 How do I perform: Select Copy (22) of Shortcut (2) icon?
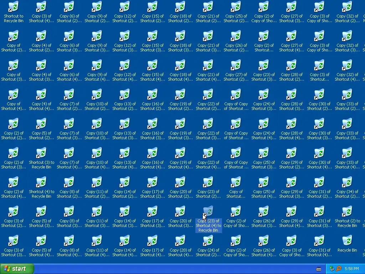click(x=208, y=100)
